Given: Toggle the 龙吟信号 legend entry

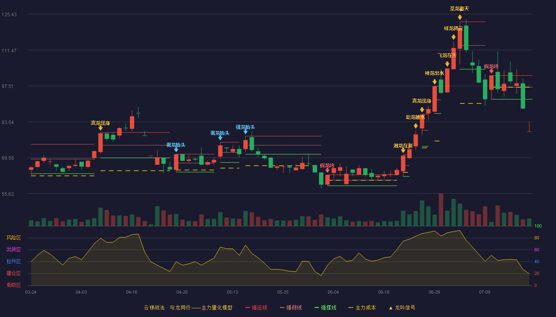Looking at the screenshot, I should (402, 307).
